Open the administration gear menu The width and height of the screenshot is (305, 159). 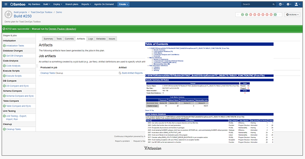point(289,4)
